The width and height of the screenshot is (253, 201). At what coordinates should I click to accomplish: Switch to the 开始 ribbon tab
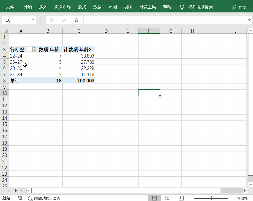(x=28, y=7)
